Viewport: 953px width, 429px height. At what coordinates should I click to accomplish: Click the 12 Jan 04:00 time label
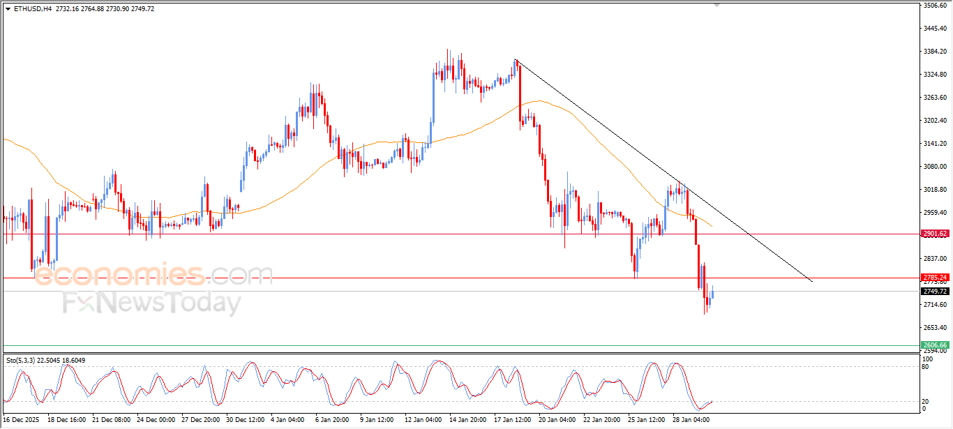click(x=423, y=420)
